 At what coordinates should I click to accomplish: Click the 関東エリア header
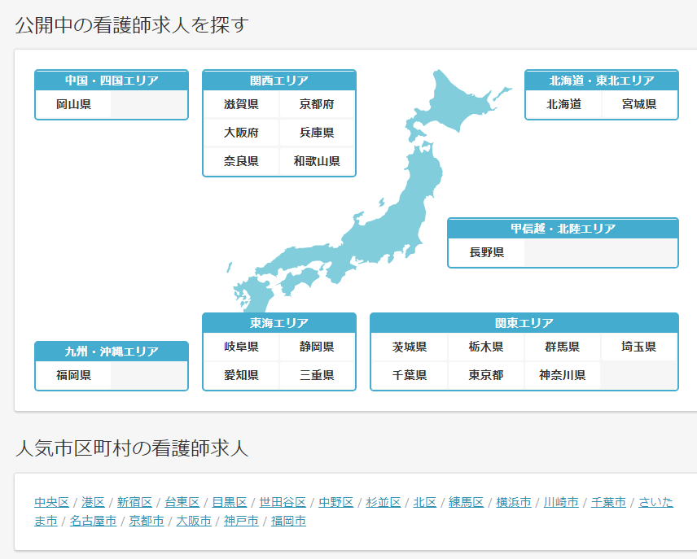coord(524,322)
